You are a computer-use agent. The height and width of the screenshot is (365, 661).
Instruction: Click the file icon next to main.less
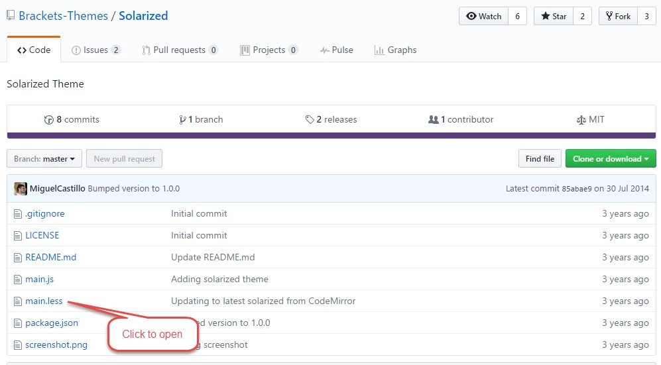tap(18, 301)
